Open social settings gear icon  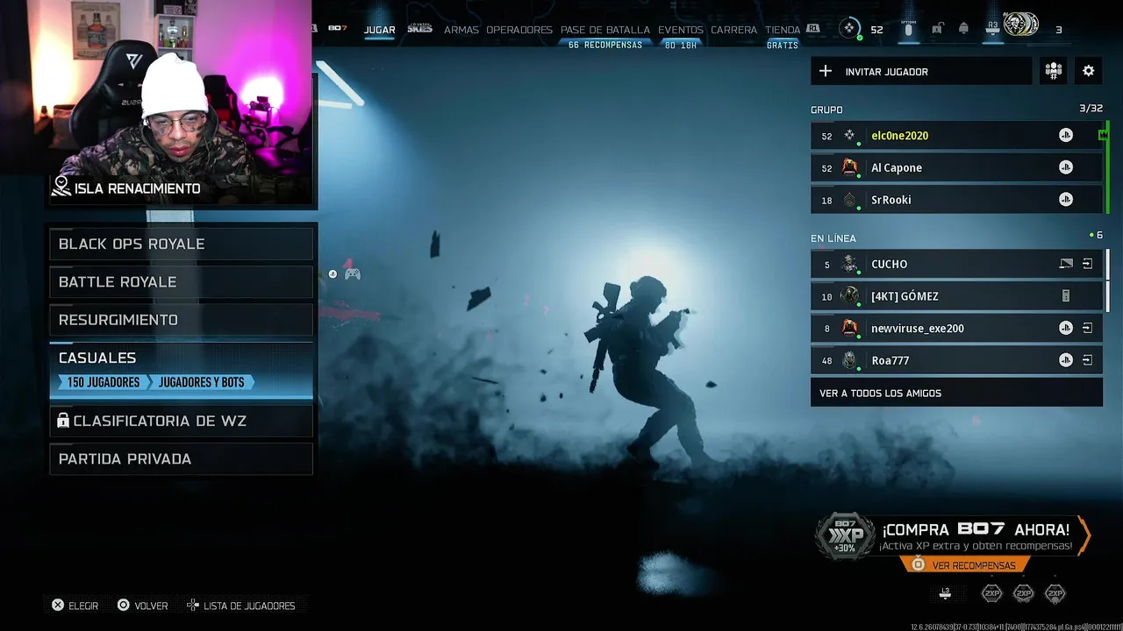pyautogui.click(x=1089, y=71)
